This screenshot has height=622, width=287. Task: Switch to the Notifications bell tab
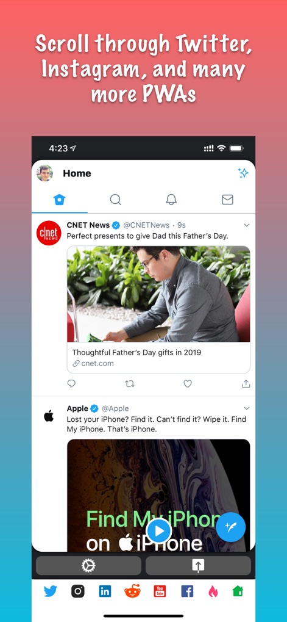tap(171, 200)
